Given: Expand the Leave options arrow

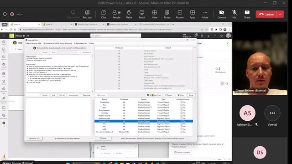Looking at the screenshot, I should click(280, 14).
